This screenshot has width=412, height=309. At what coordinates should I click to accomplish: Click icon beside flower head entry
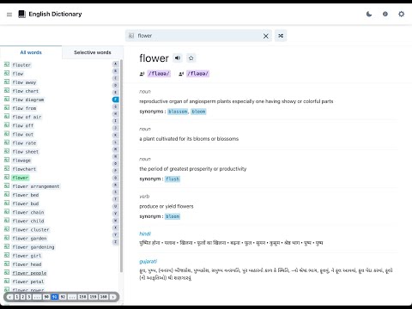7,264
